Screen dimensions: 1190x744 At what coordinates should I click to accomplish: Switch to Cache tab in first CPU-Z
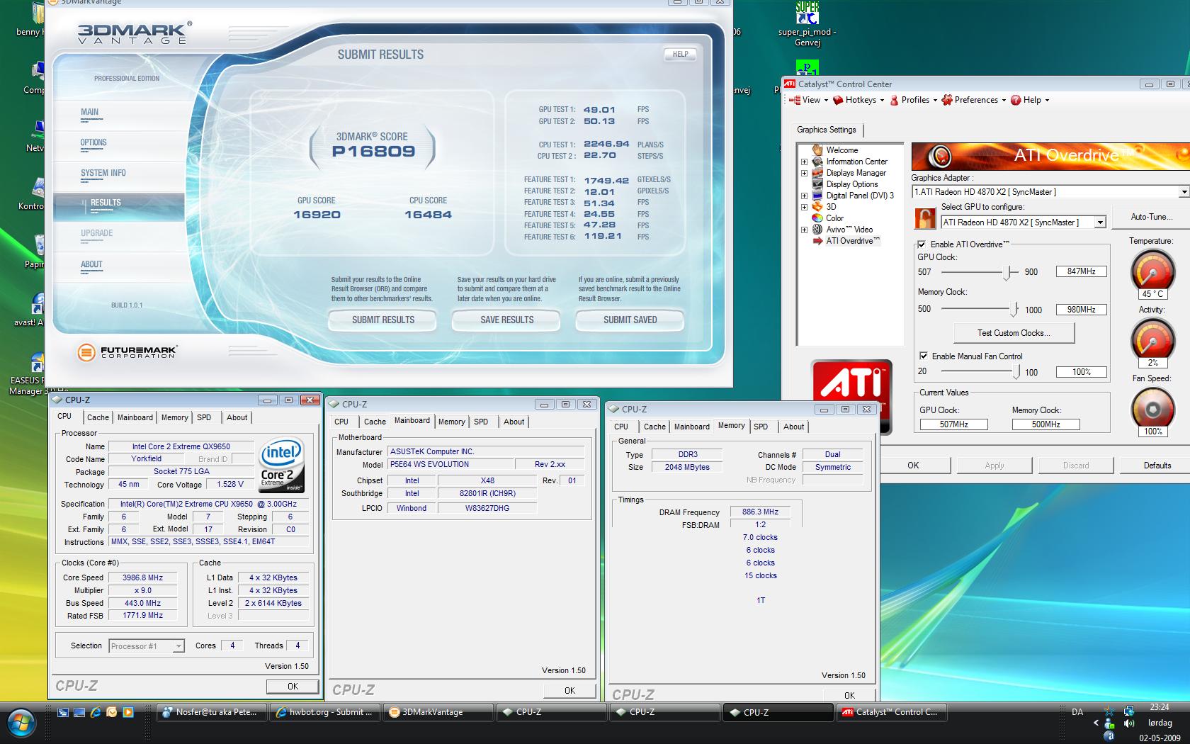(98, 417)
